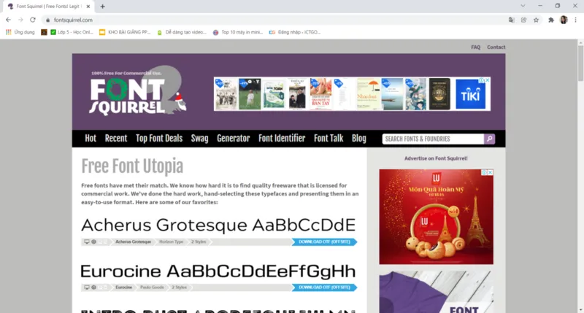Click the translate page icon
This screenshot has height=313, width=584.
(511, 20)
